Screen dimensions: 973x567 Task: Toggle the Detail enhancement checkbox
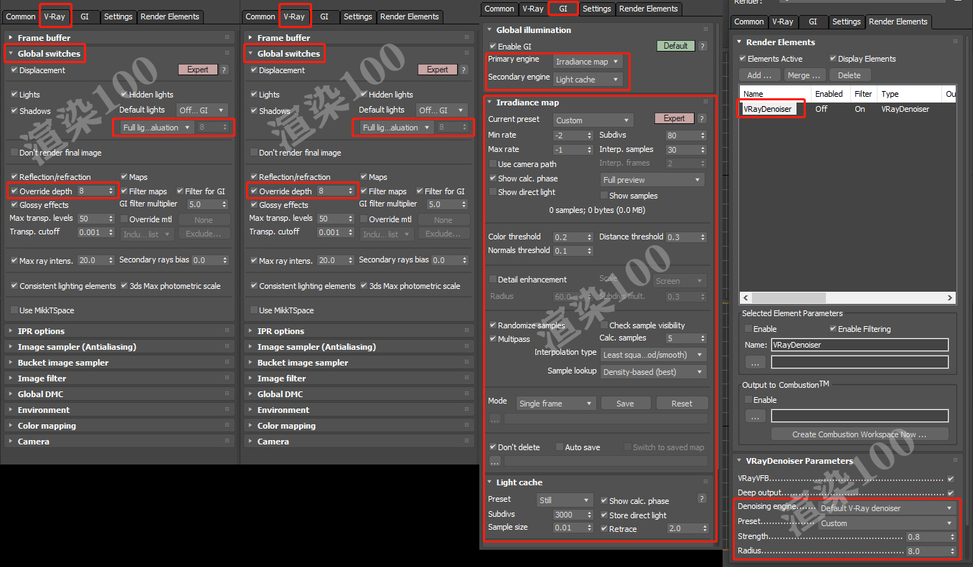pyautogui.click(x=492, y=280)
